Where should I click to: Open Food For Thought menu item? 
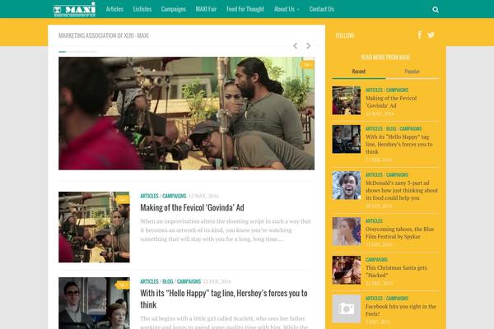pyautogui.click(x=245, y=9)
